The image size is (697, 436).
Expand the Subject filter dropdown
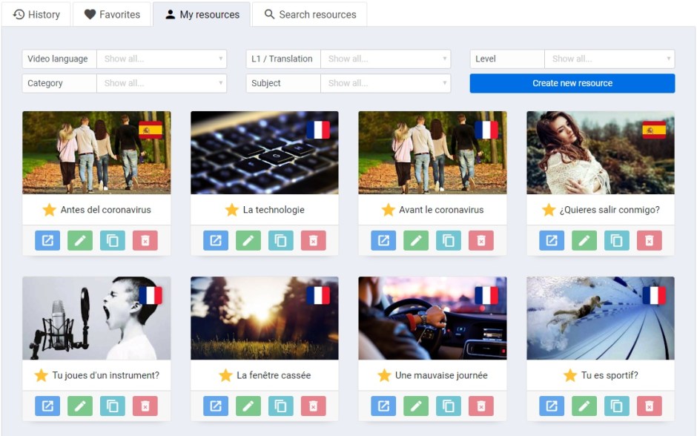(x=386, y=83)
